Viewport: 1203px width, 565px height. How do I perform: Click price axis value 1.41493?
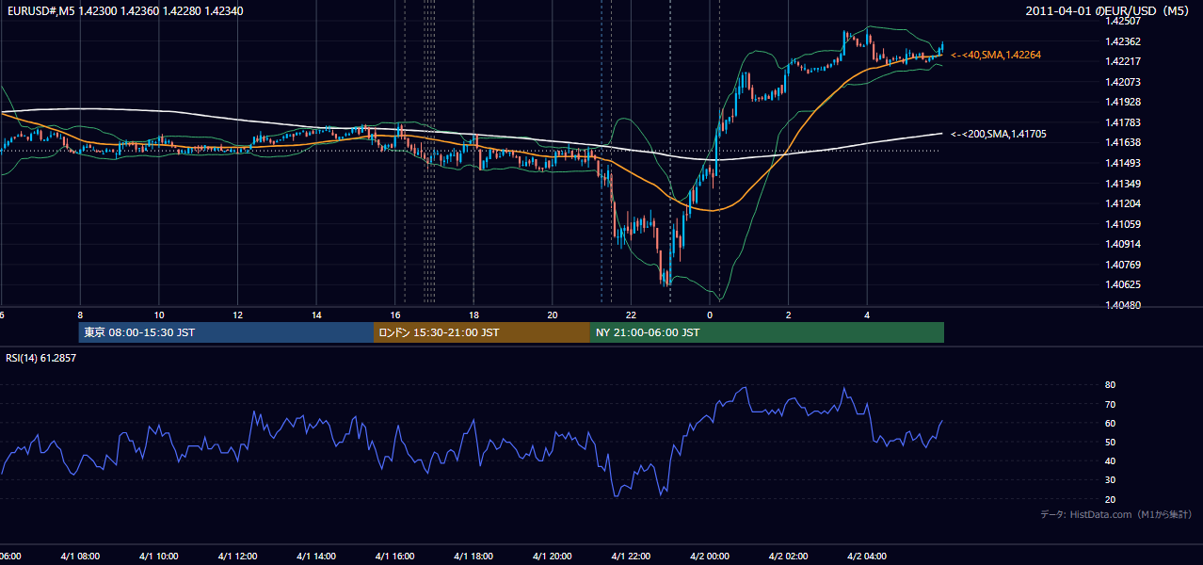pos(1123,163)
